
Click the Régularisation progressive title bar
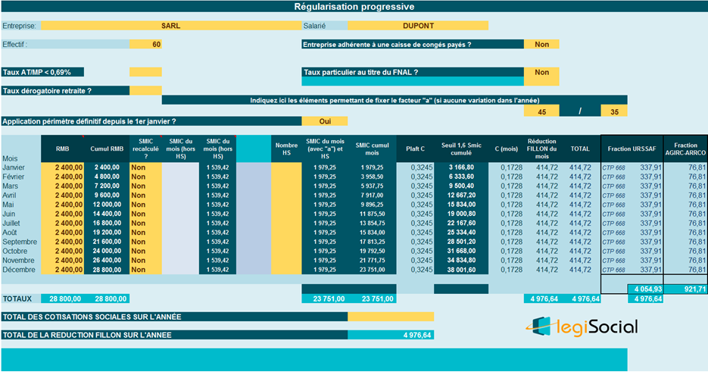[354, 7]
